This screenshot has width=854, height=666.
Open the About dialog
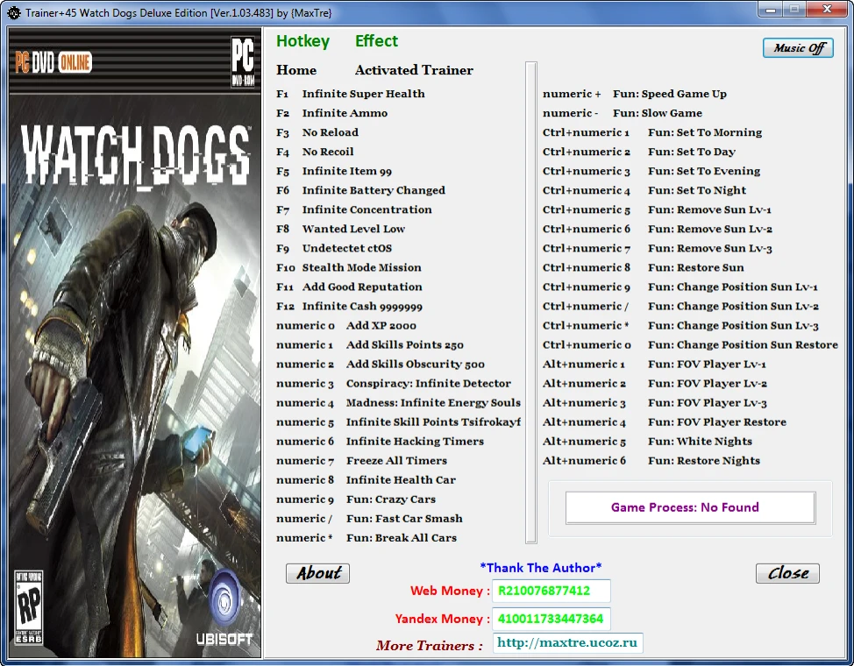(317, 573)
